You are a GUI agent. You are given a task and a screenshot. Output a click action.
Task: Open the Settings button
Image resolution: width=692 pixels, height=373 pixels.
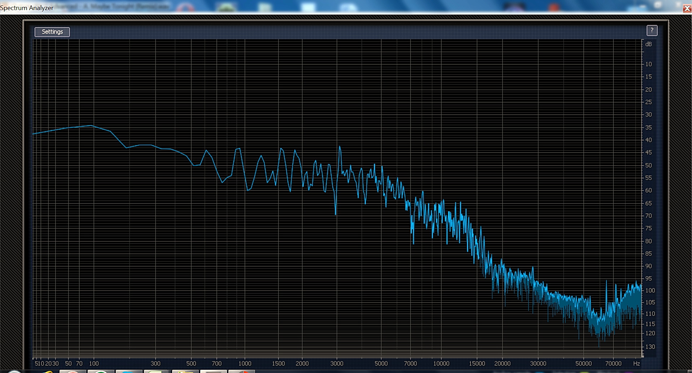point(52,32)
